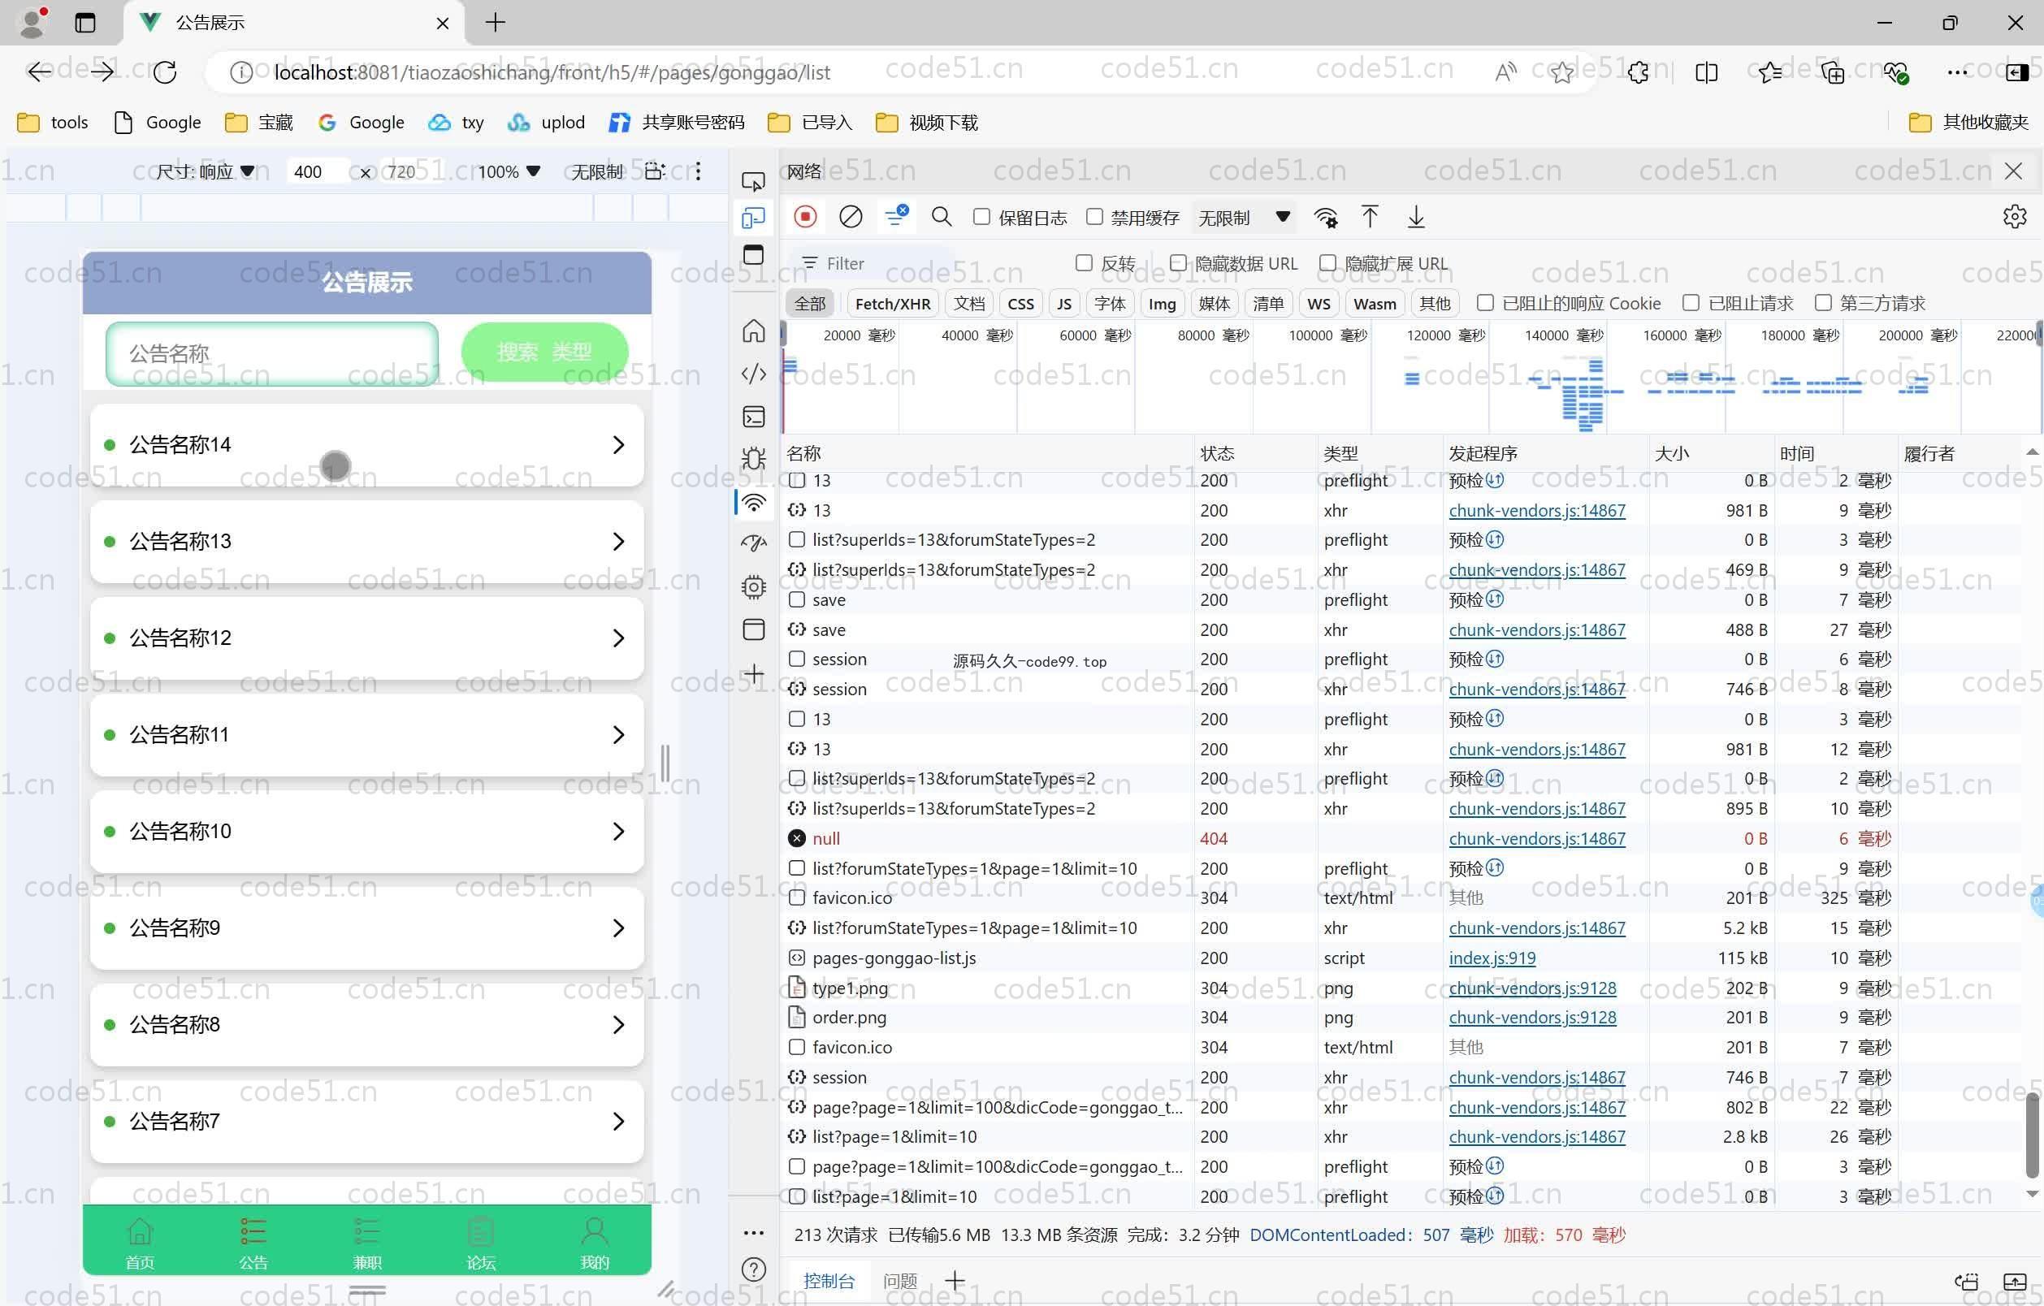The width and height of the screenshot is (2044, 1306).
Task: Filter requests by Fetch/XHR
Action: pos(892,304)
